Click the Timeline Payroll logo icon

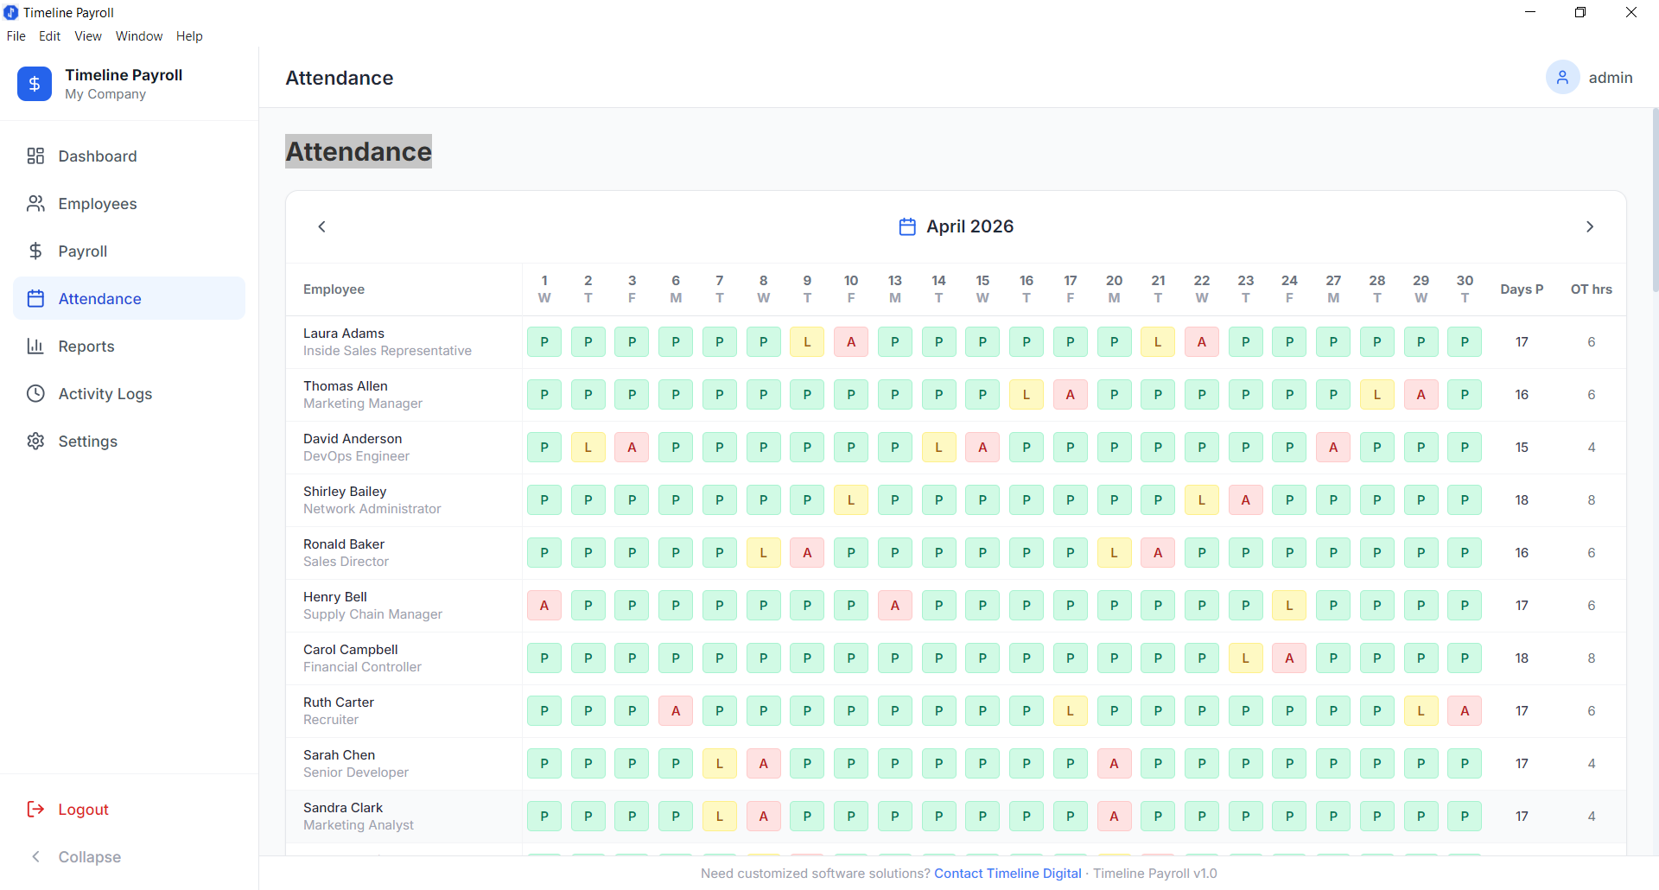34,84
